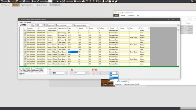Image resolution: width=196 pixels, height=110 pixels.
Task: Click the table's vertical scrollbar
Action: tap(178, 47)
